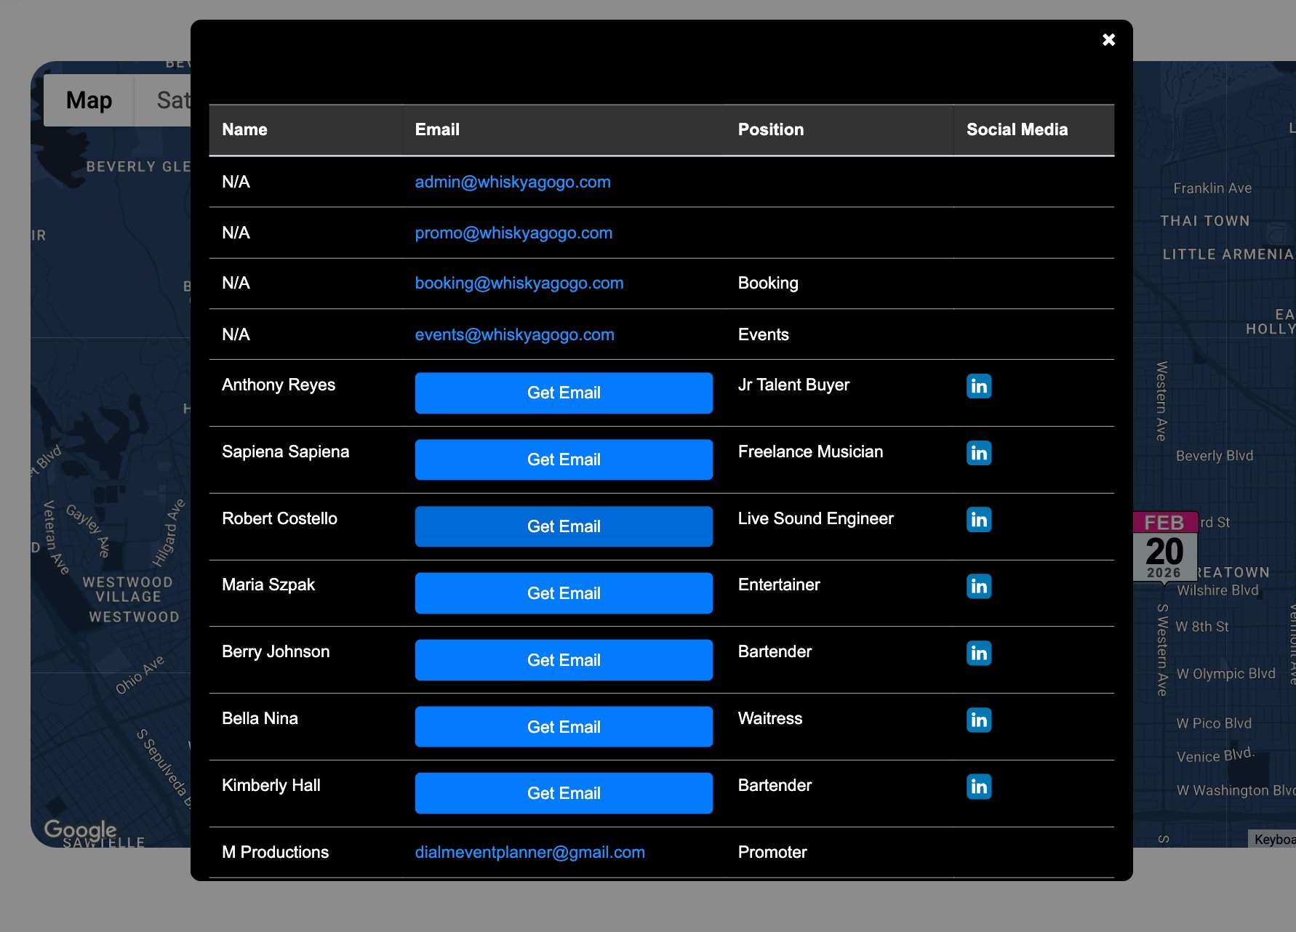Click the Google logo on the map
This screenshot has height=932, width=1296.
80,829
